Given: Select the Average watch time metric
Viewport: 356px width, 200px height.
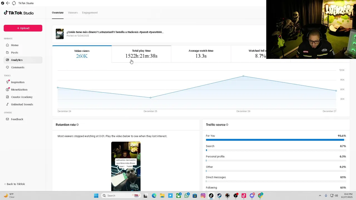Looking at the screenshot, I should [x=201, y=54].
